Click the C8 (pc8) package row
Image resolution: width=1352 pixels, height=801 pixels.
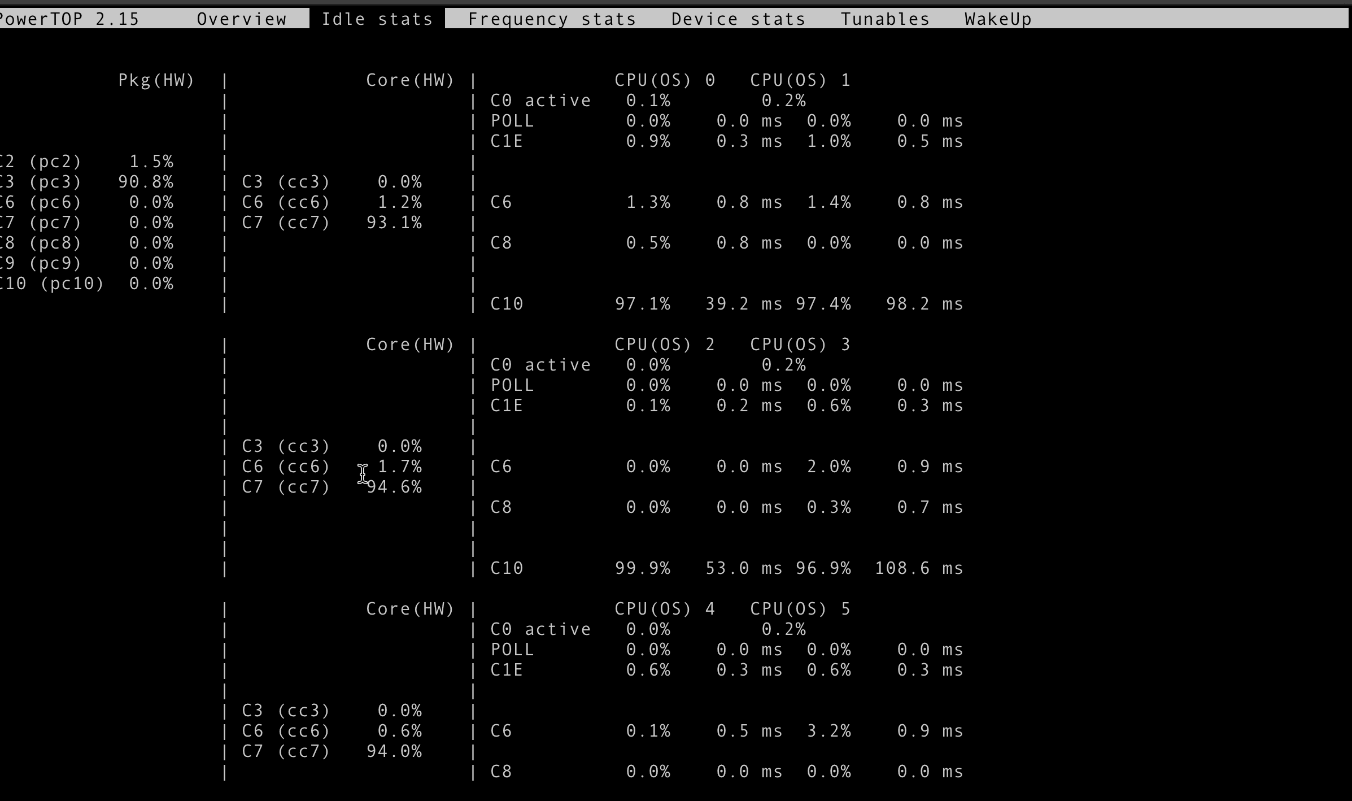pyautogui.click(x=86, y=243)
